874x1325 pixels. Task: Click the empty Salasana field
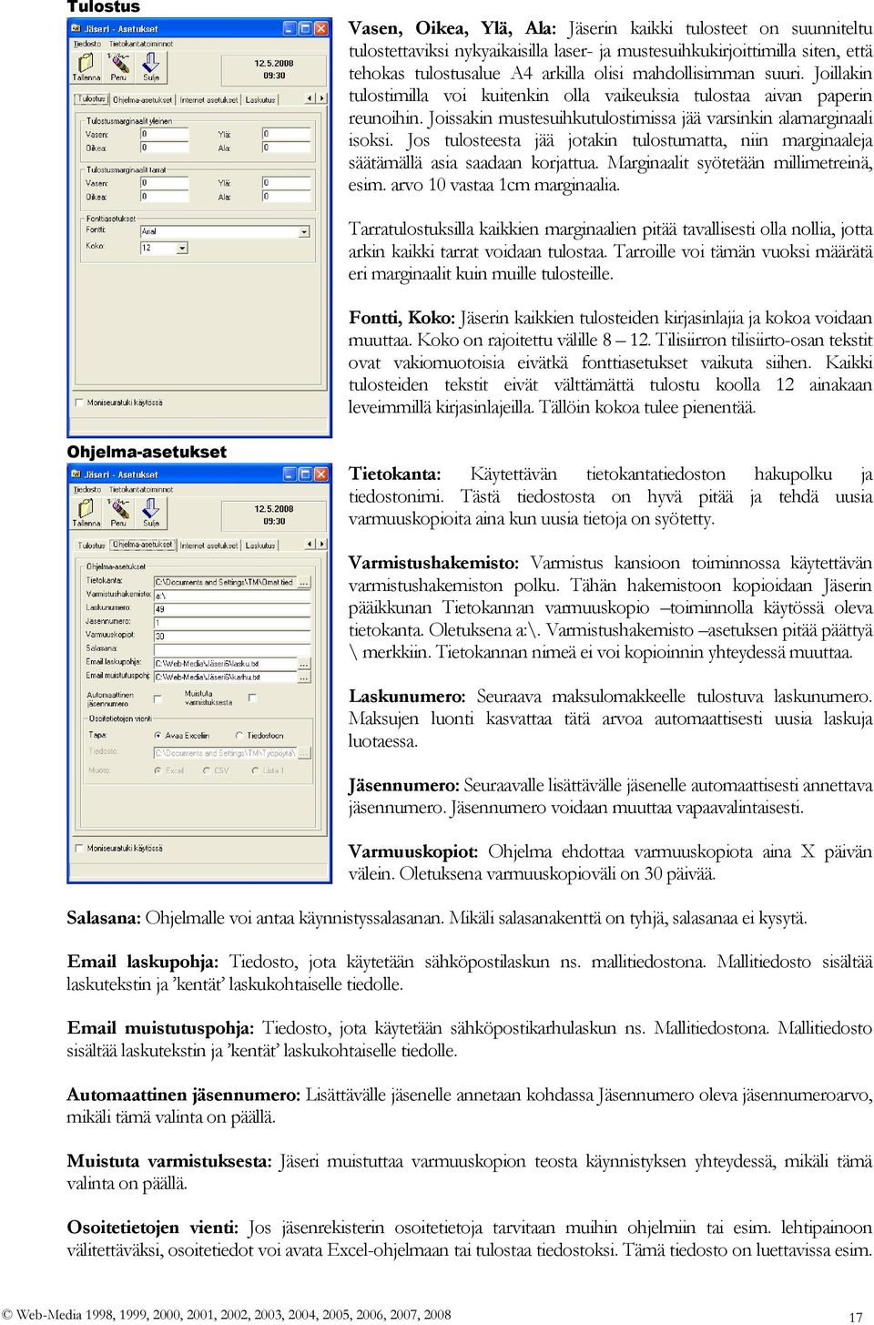pyautogui.click(x=232, y=649)
